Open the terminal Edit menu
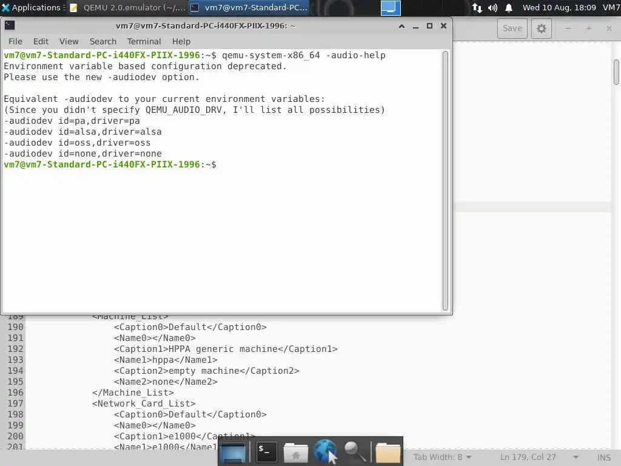The width and height of the screenshot is (621, 466). click(41, 42)
